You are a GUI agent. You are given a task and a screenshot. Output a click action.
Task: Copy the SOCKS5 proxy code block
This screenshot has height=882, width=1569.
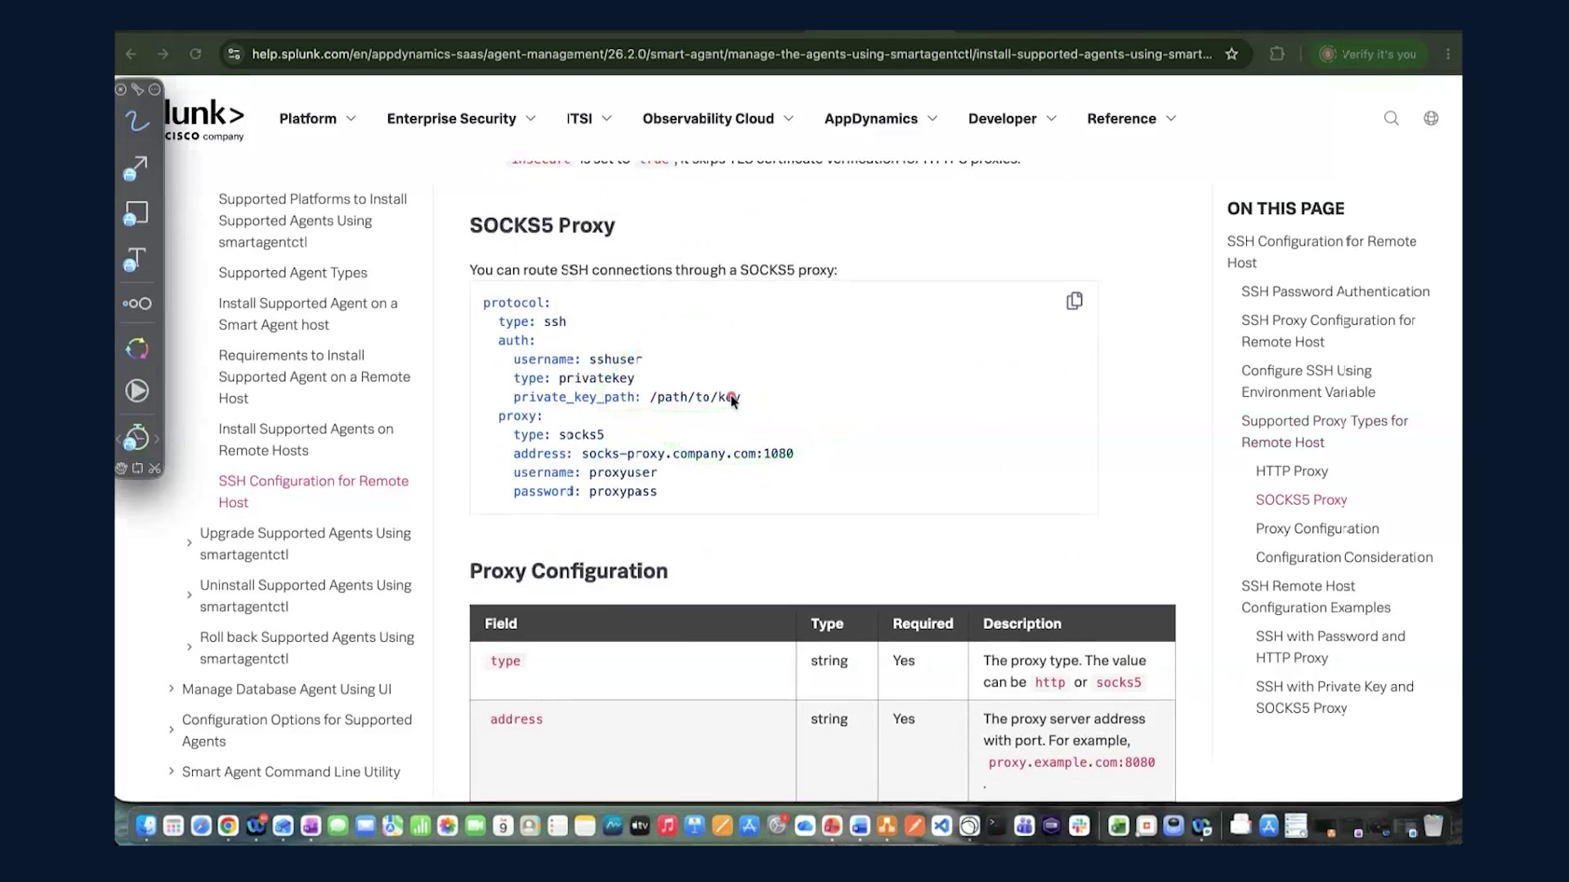click(x=1075, y=301)
